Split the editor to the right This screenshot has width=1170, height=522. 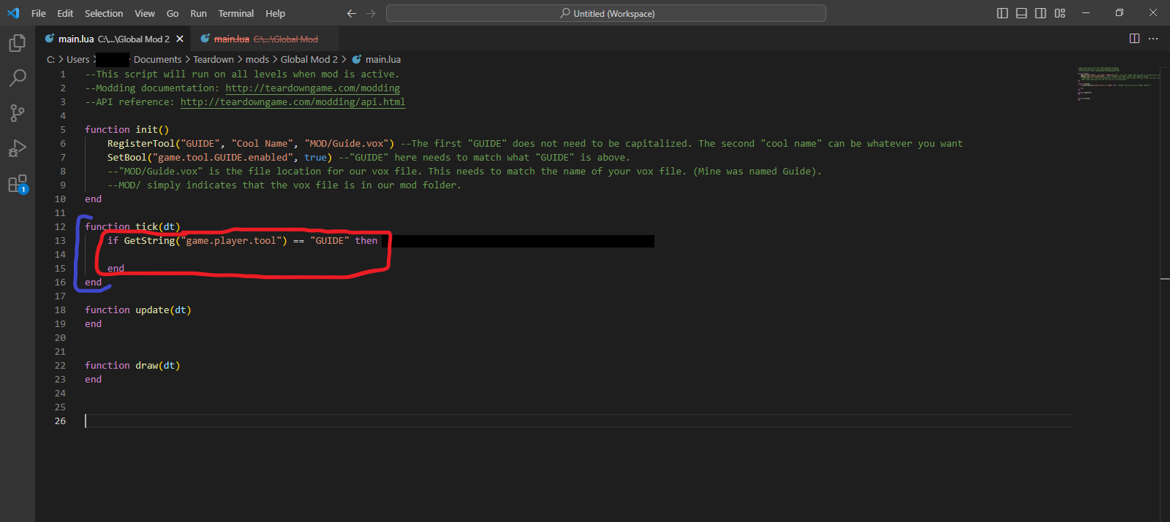pos(1135,39)
